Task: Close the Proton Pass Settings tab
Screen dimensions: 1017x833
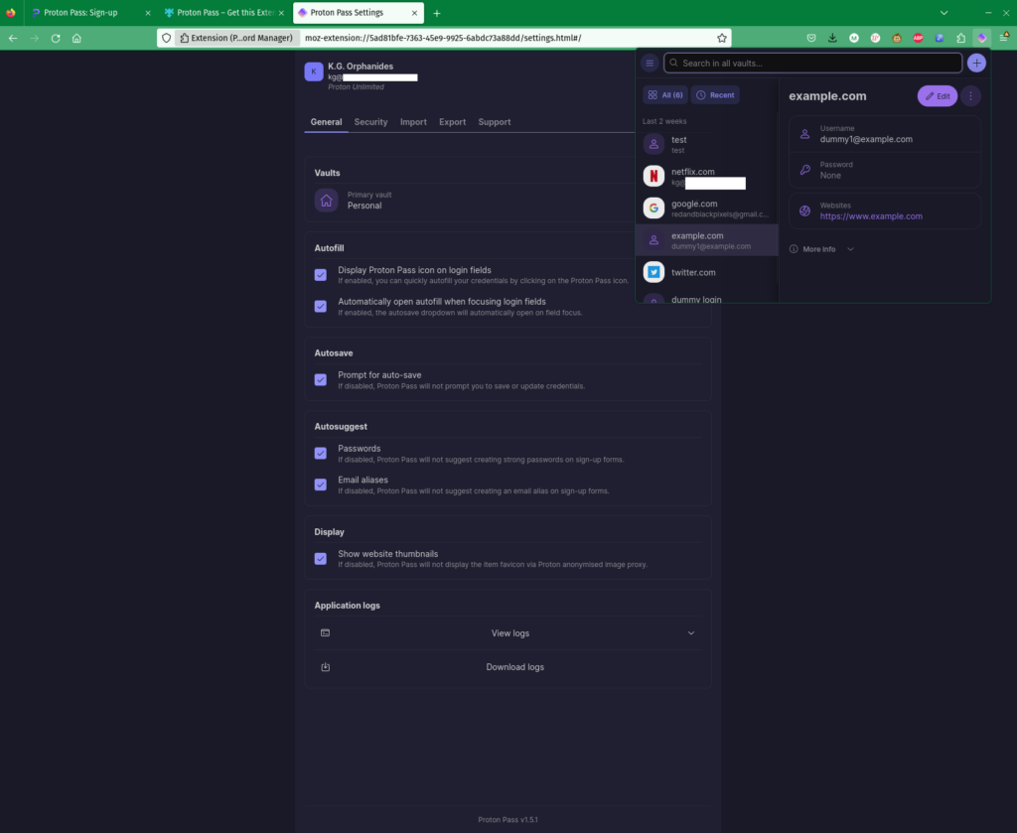Action: (x=414, y=13)
